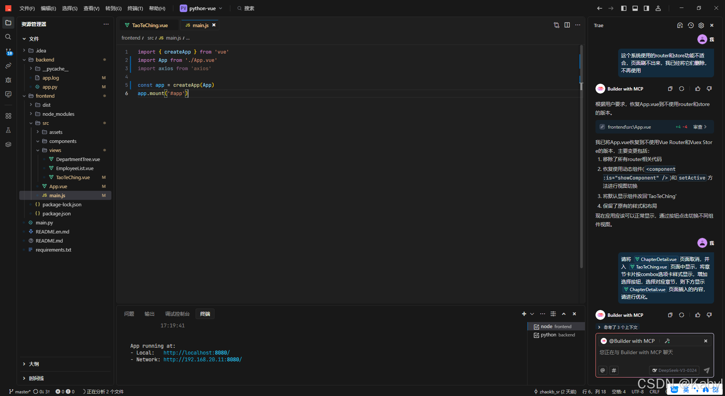Open the new terminal dropdown arrow
This screenshot has width=725, height=396.
(x=532, y=314)
